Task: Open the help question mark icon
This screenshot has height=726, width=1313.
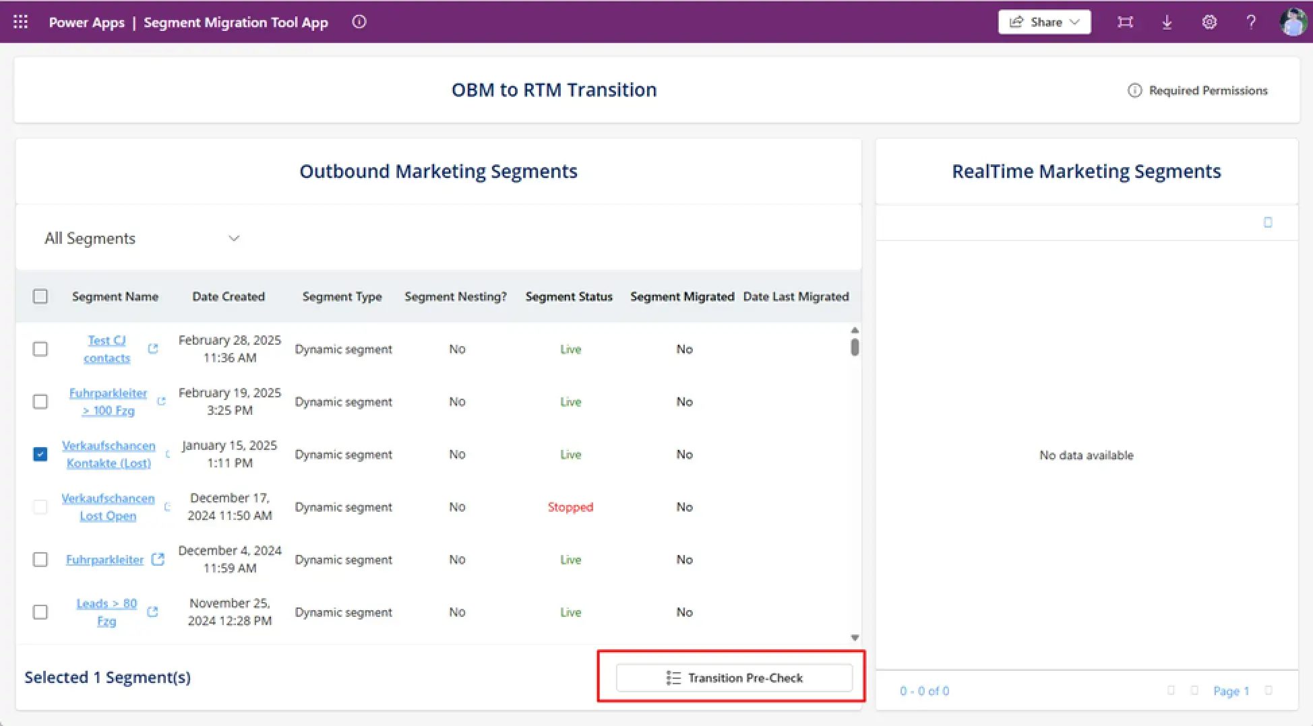Action: click(x=1251, y=22)
